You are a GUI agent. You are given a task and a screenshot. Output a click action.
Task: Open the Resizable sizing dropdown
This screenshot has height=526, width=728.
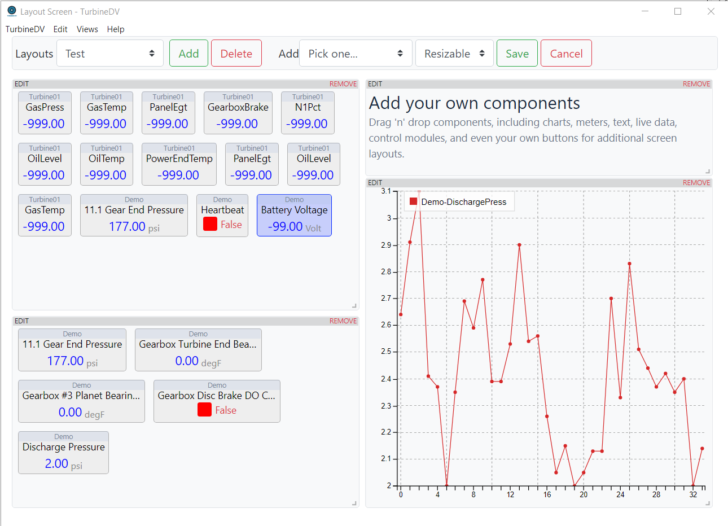(454, 52)
